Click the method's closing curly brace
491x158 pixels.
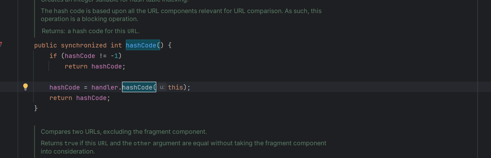point(36,108)
